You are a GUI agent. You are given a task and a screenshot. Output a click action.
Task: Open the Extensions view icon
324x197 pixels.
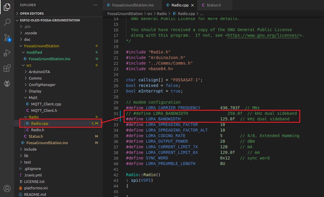[x=7, y=68]
